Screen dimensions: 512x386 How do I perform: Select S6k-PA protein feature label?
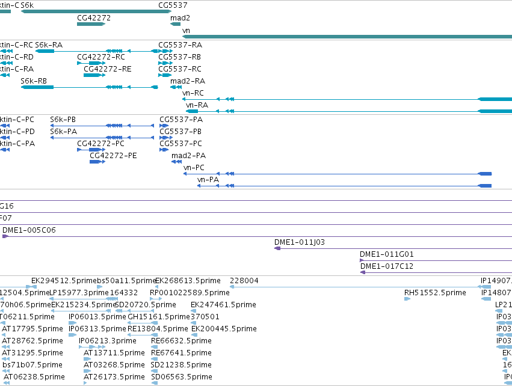[64, 132]
